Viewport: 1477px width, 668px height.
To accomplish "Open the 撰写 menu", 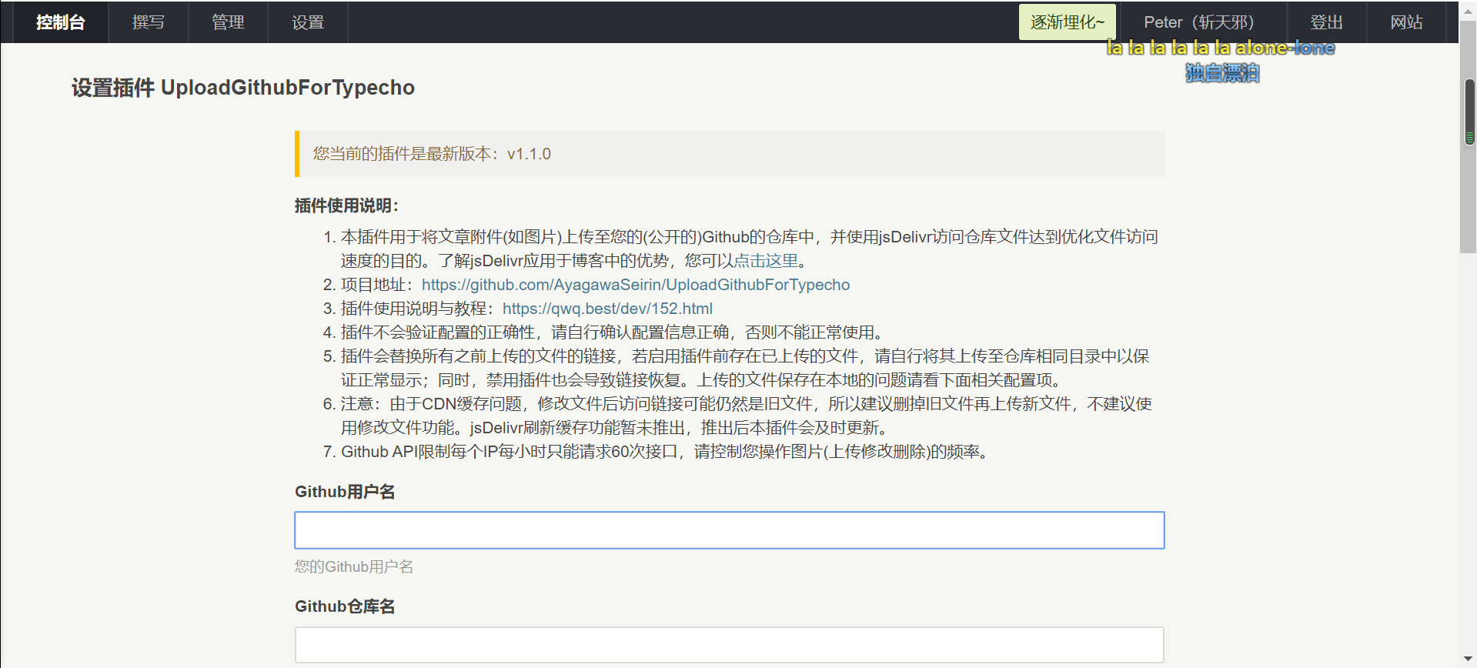I will pyautogui.click(x=149, y=22).
